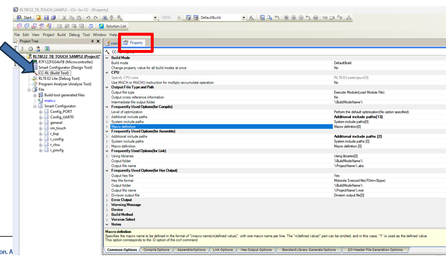The width and height of the screenshot is (446, 262).
Task: Expand the Error Output section
Action: [107, 200]
